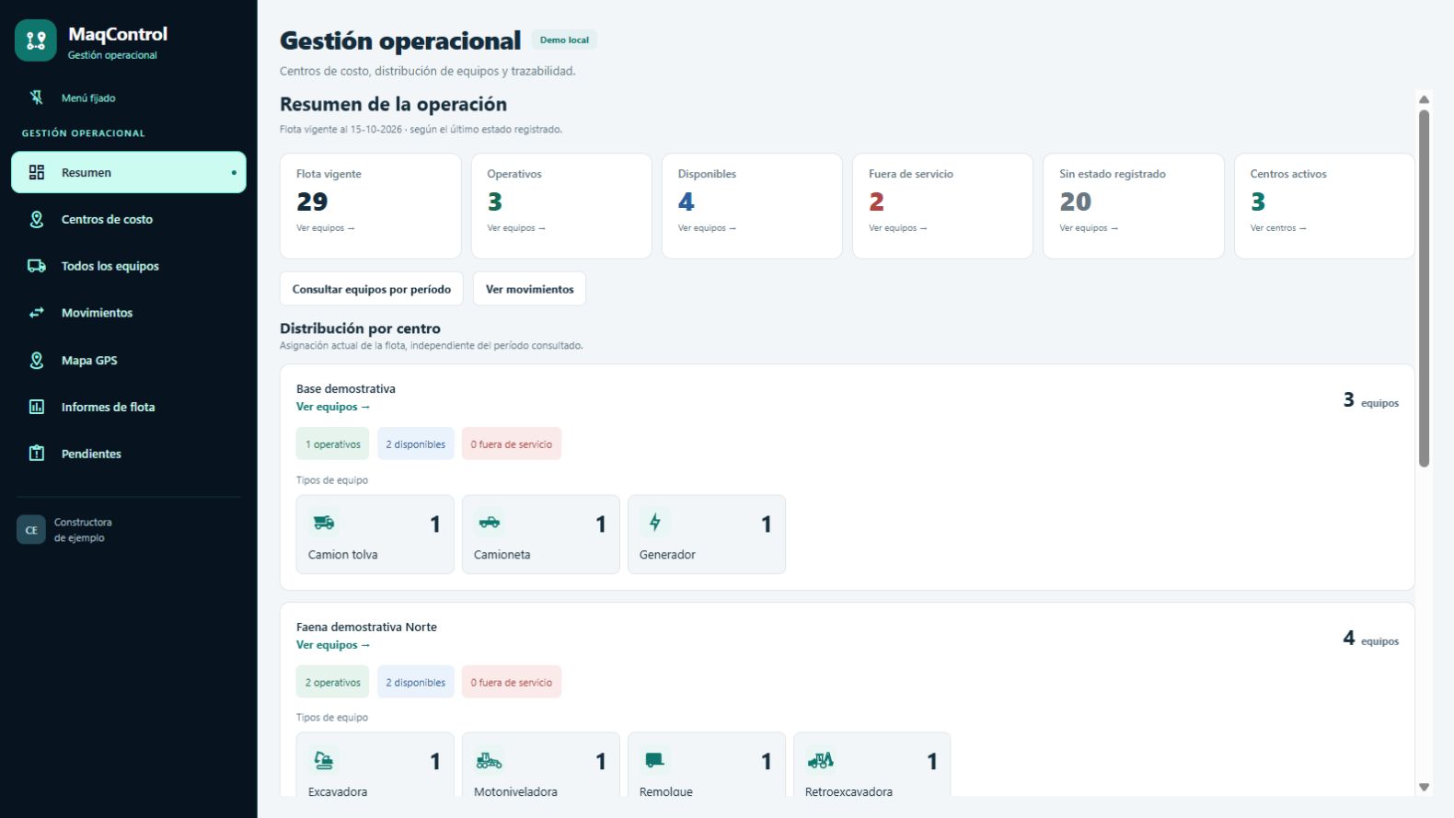The height and width of the screenshot is (818, 1454).
Task: Open Ver equipos for Faena demostrativa Norte
Action: (333, 645)
